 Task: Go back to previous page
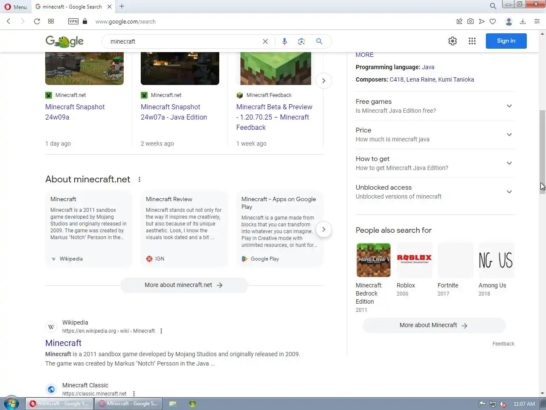coord(9,21)
